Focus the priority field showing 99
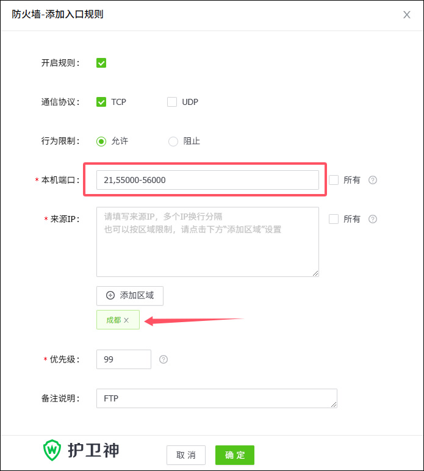This screenshot has height=471, width=424. (124, 359)
